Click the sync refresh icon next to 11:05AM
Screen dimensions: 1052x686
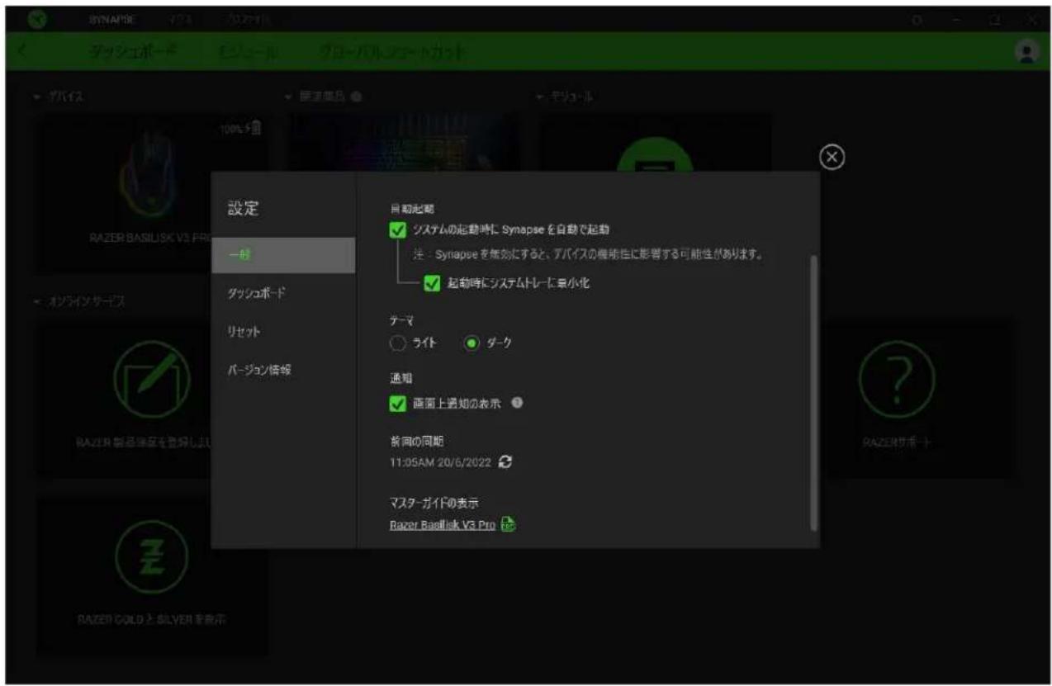click(x=507, y=464)
